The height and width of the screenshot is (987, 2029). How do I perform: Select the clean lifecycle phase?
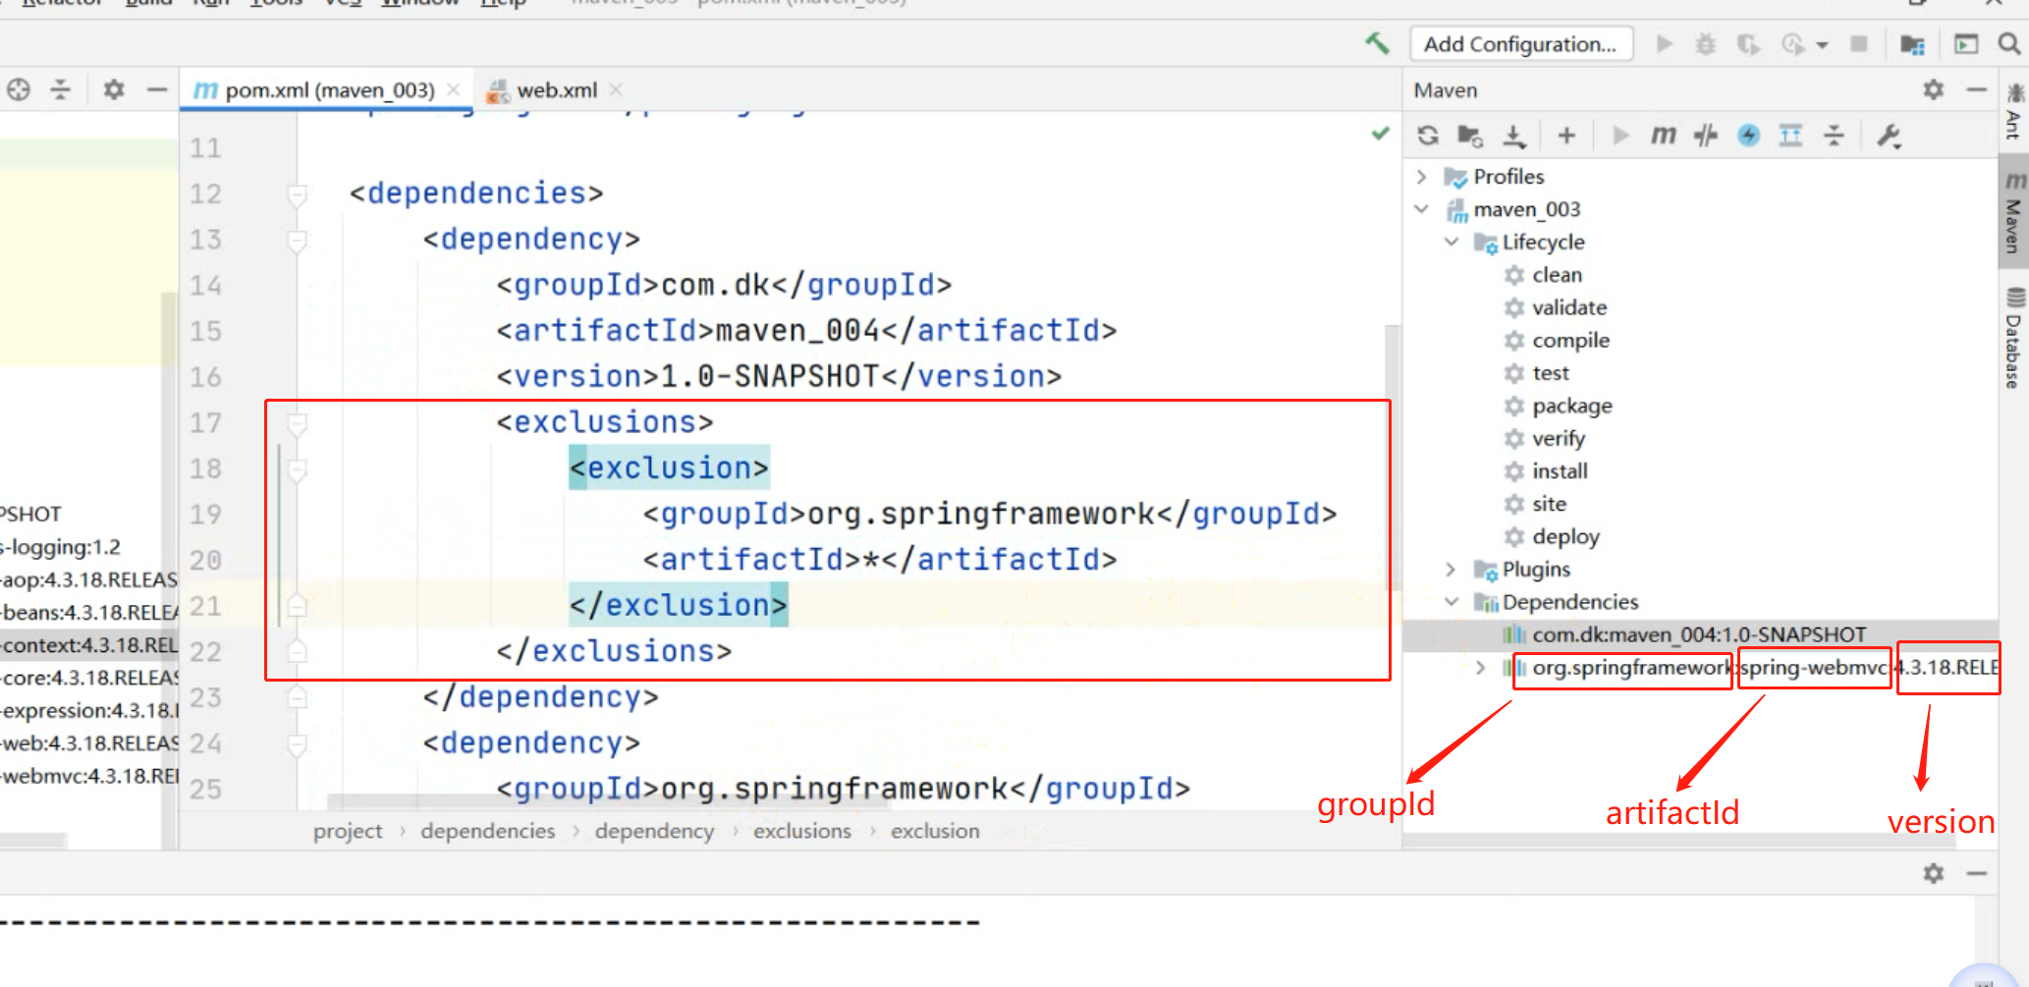coord(1557,275)
